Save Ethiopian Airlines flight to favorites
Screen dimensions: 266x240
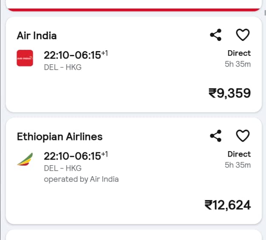[243, 136]
